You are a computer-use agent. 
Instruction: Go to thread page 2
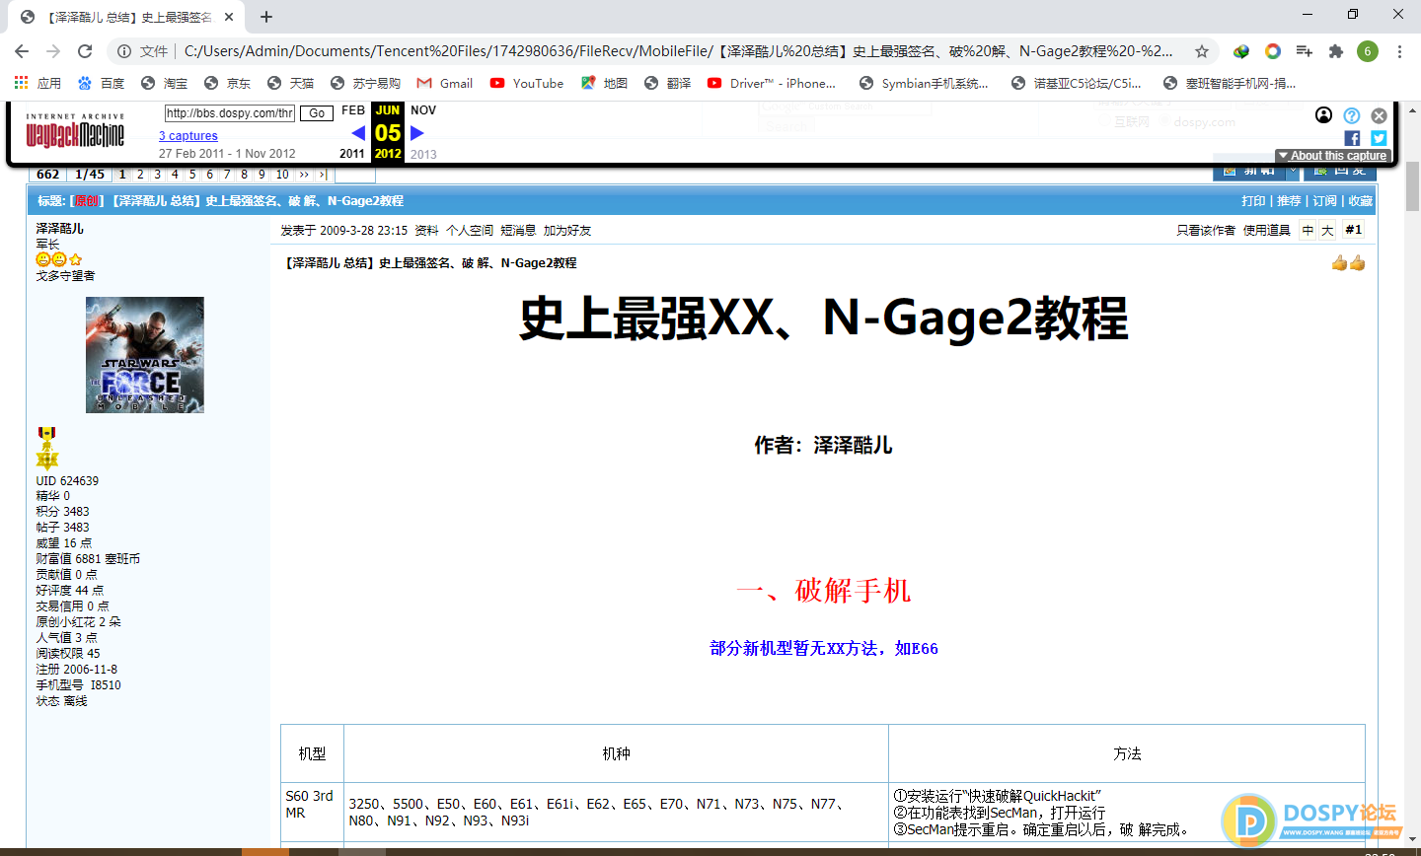[x=140, y=175]
